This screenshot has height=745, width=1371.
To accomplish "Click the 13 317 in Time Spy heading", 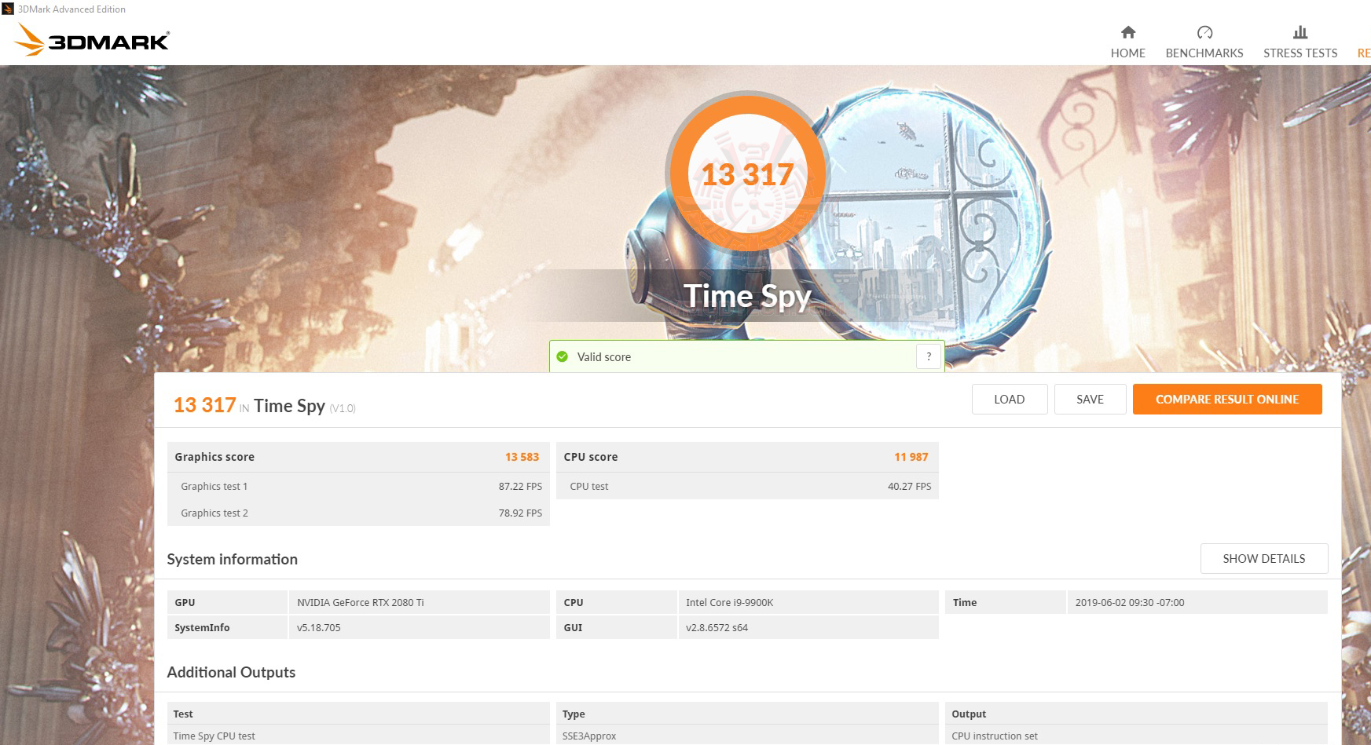I will click(264, 405).
